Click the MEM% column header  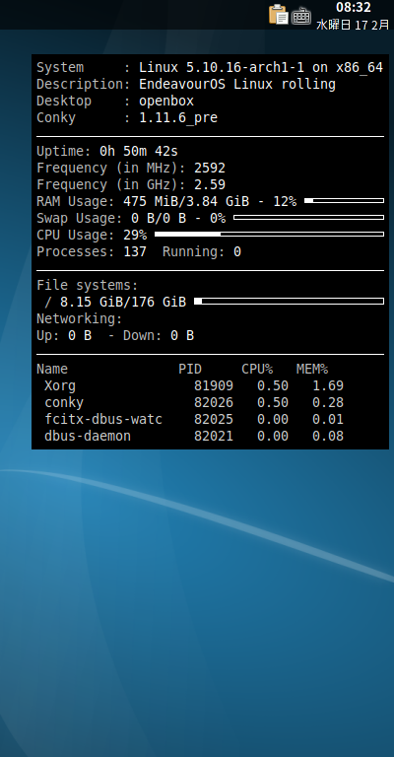coord(312,370)
